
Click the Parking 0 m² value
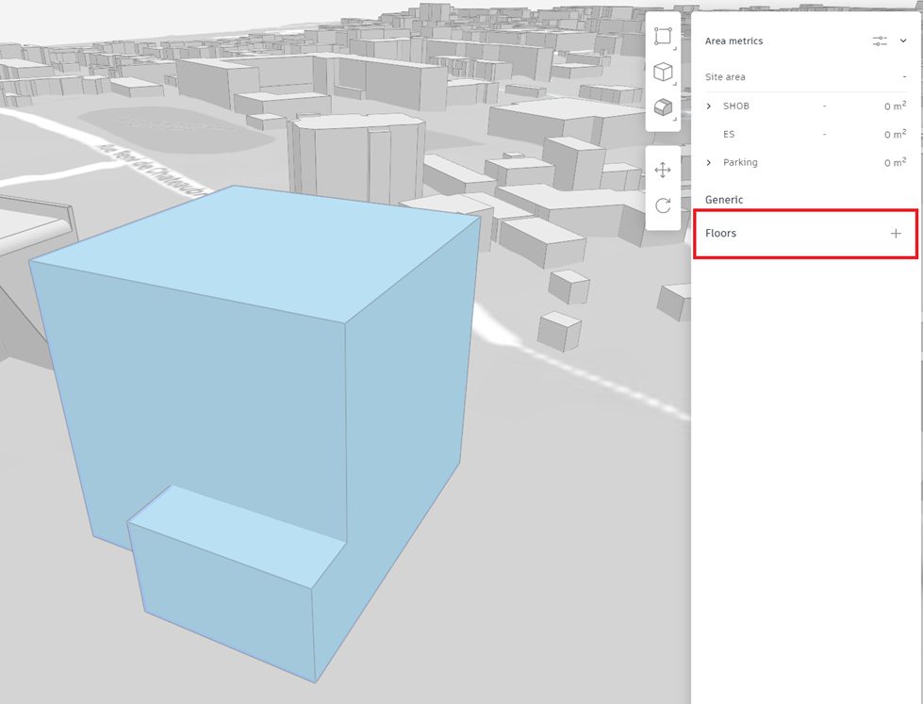895,163
